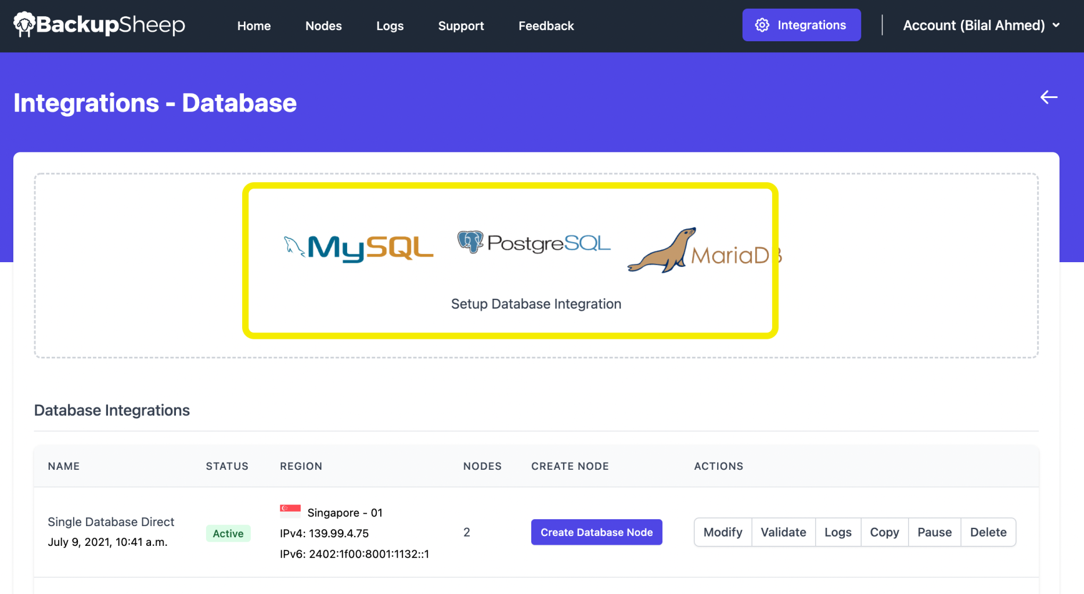Viewport: 1084px width, 594px height.
Task: Click the NAME column header
Action: pos(64,466)
